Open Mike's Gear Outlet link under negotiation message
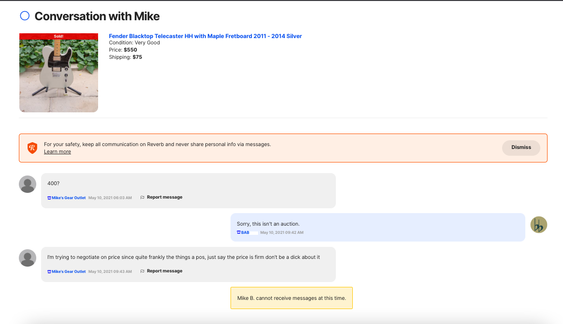The image size is (563, 324). coord(68,271)
